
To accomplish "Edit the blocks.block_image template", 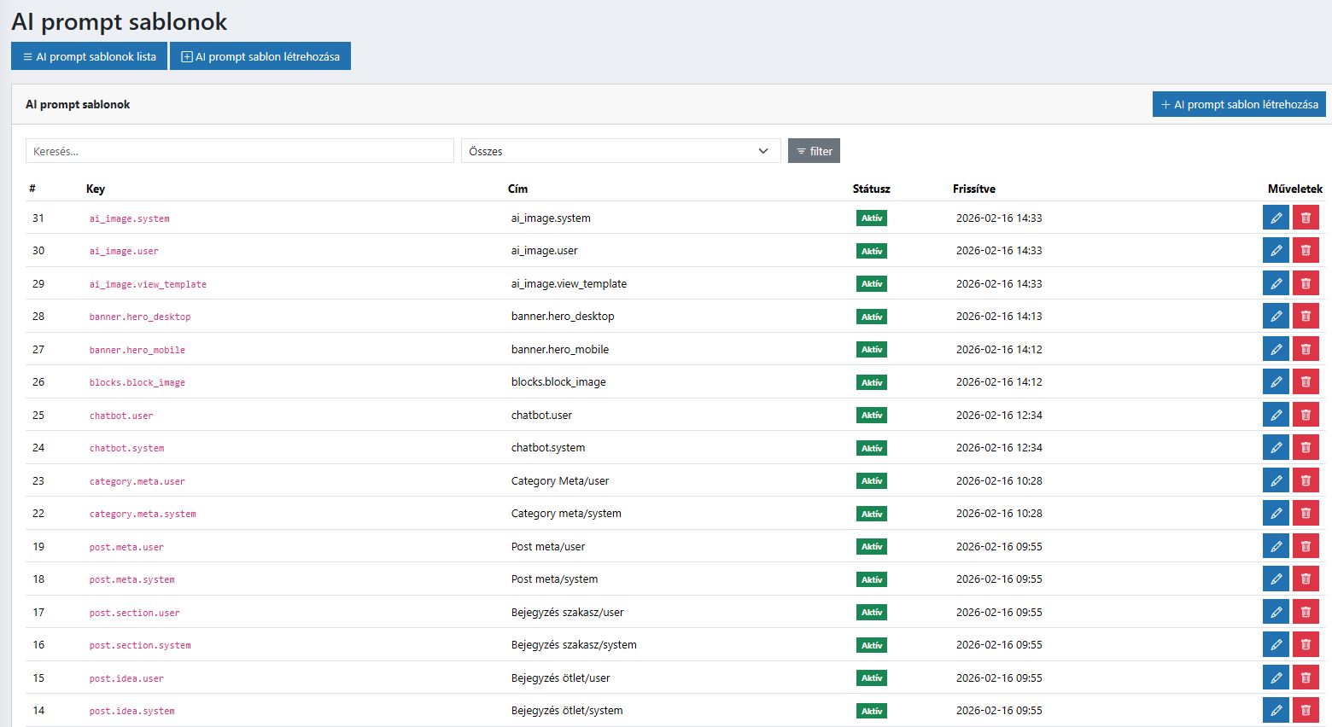I will tap(1276, 382).
